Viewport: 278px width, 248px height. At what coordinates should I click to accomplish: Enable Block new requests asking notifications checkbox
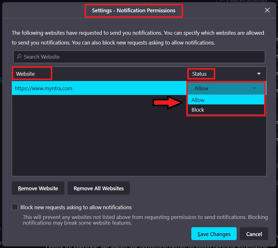15,207
